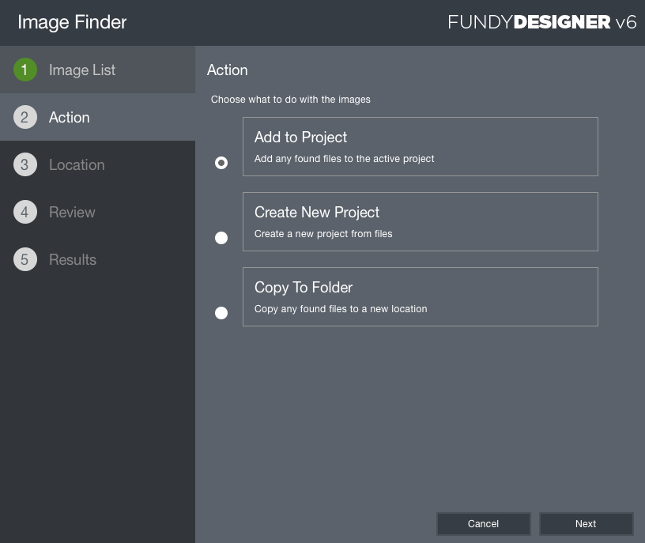
Task: Switch to the Results step
Action: pyautogui.click(x=73, y=259)
